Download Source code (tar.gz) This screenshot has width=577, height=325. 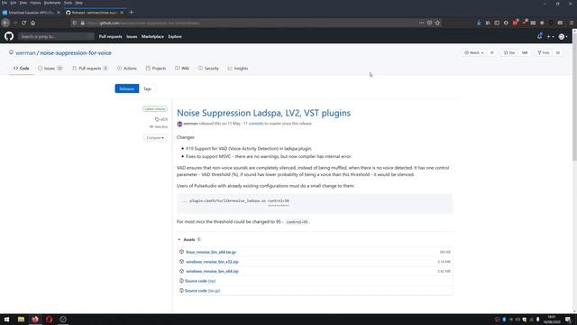202,291
